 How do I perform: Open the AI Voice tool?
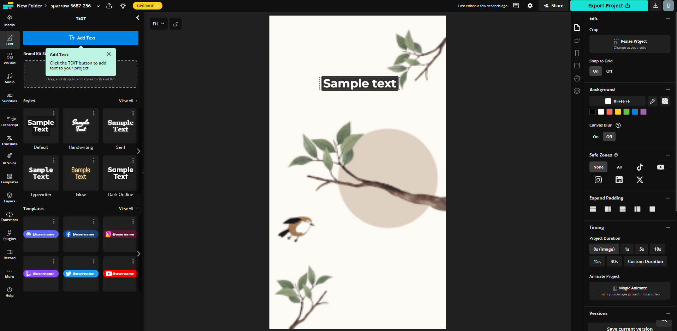click(x=9, y=159)
